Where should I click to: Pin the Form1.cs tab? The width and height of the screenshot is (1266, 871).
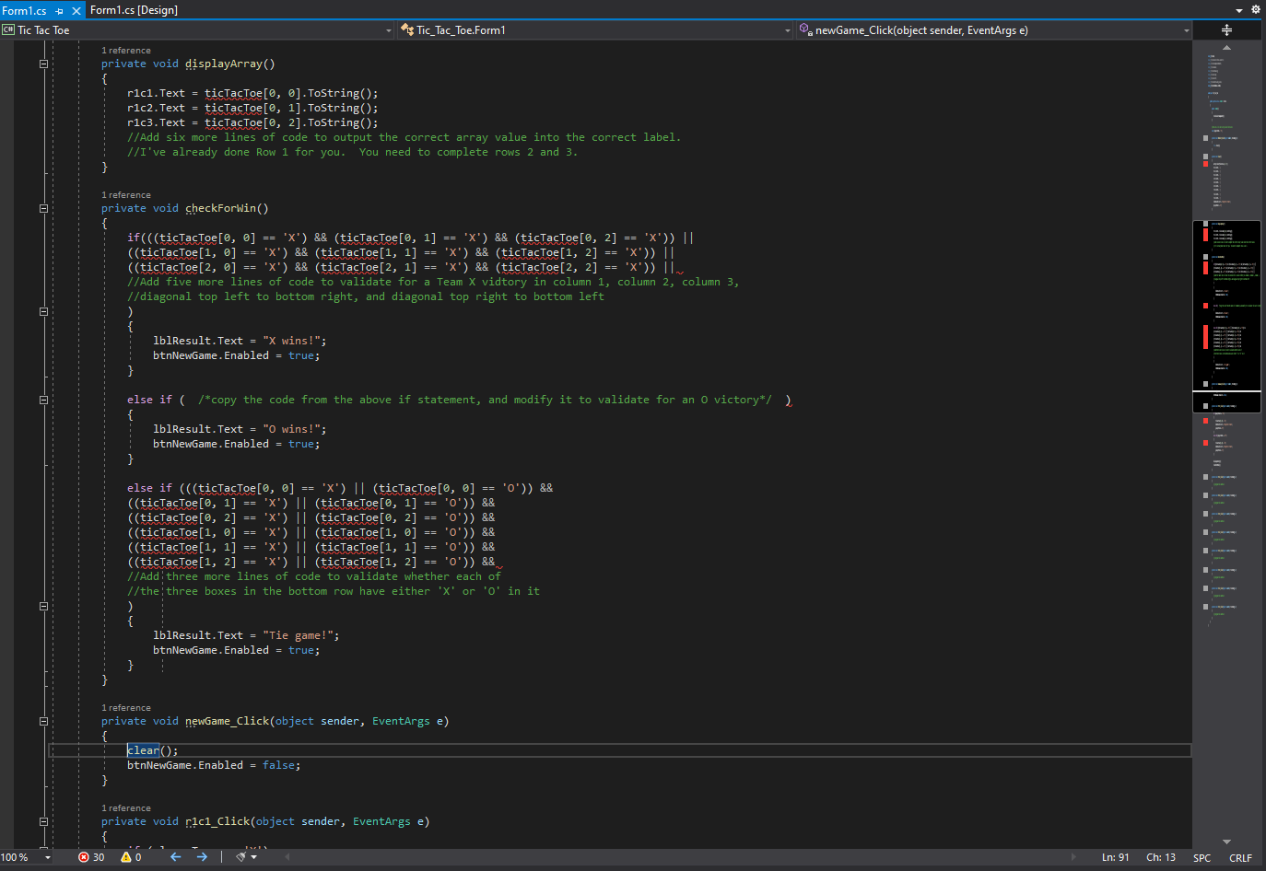[x=60, y=11]
